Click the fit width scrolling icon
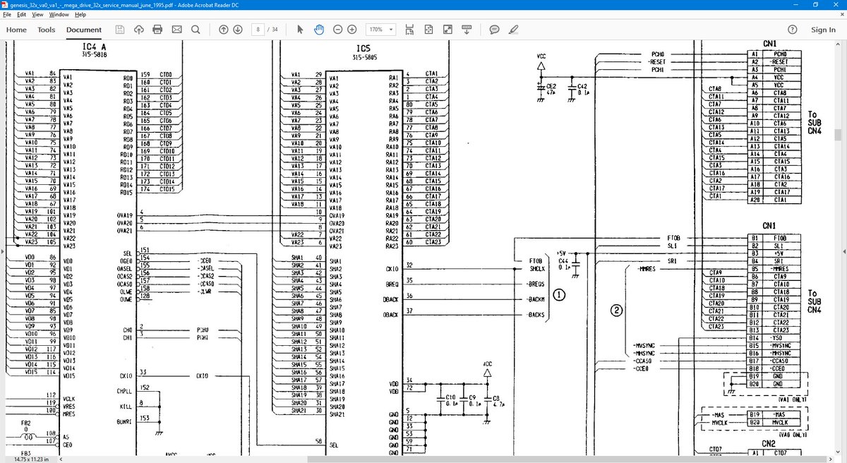The width and height of the screenshot is (847, 463). click(410, 30)
